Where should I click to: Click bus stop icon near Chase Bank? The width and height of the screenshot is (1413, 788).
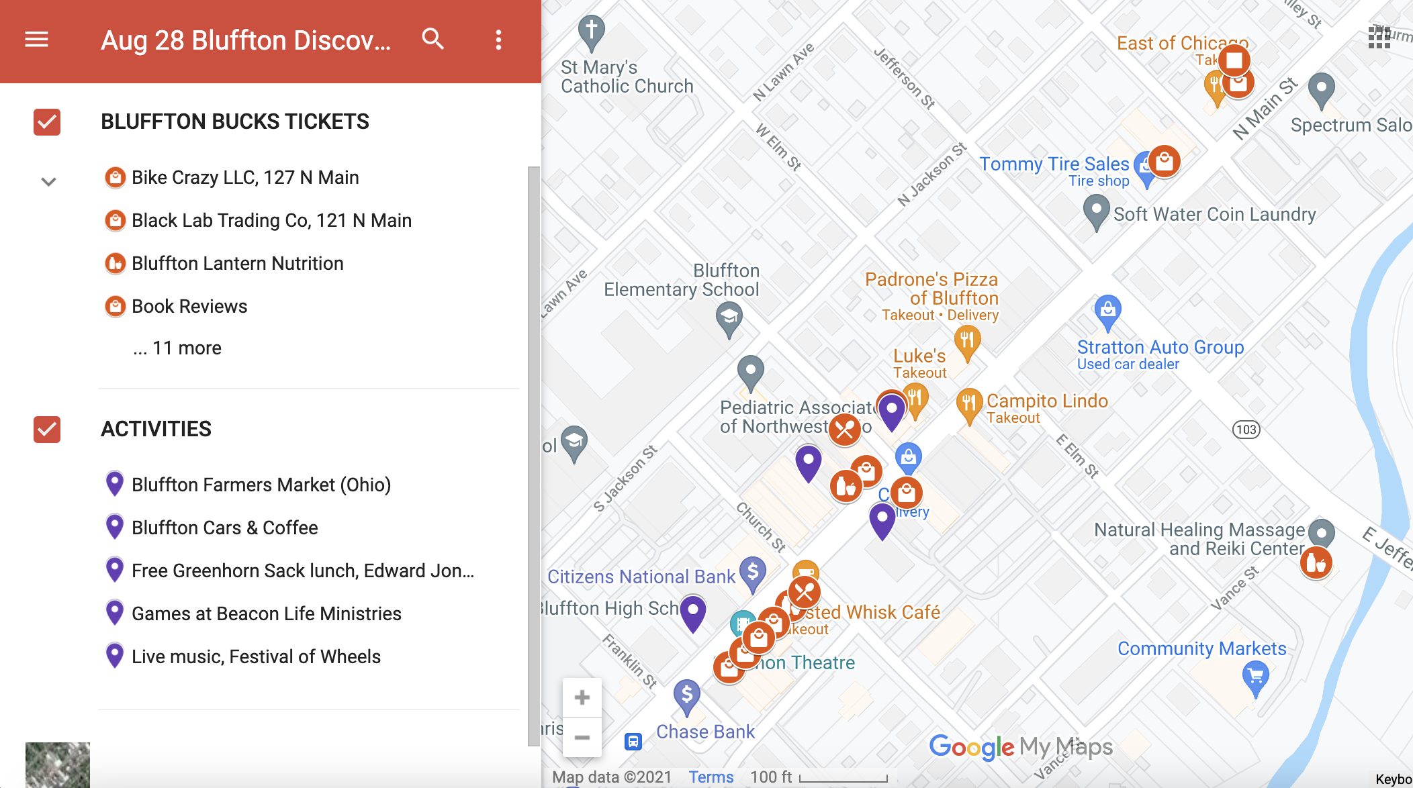633,741
